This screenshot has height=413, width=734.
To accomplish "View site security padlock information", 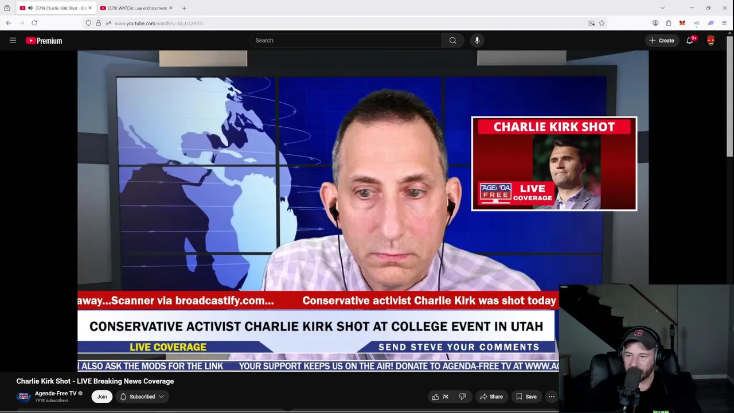I will coord(98,23).
